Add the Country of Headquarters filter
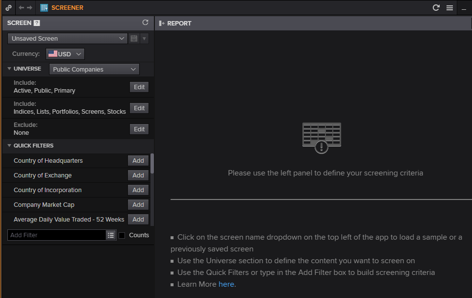This screenshot has height=298, width=472. [x=138, y=160]
